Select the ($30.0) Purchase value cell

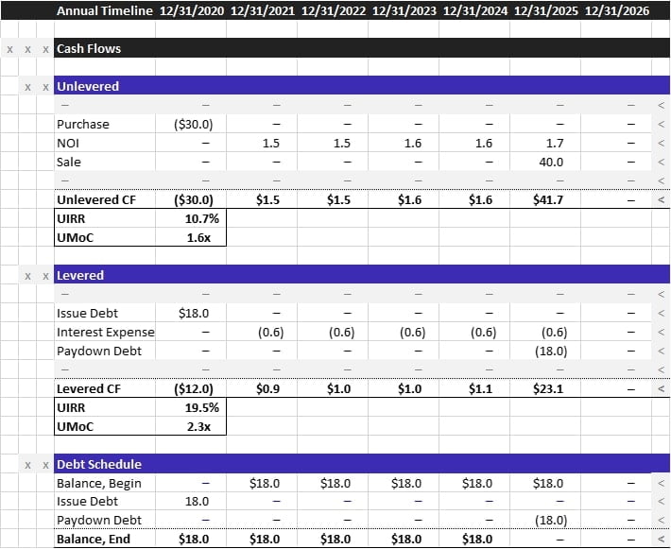click(193, 124)
